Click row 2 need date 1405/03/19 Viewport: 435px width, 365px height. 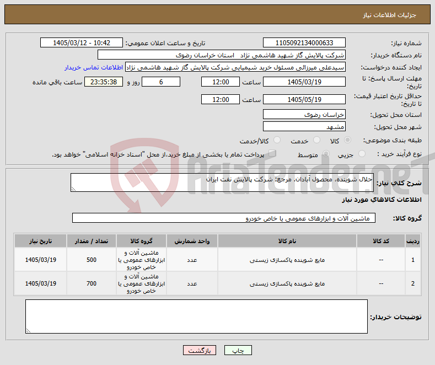[x=40, y=283]
